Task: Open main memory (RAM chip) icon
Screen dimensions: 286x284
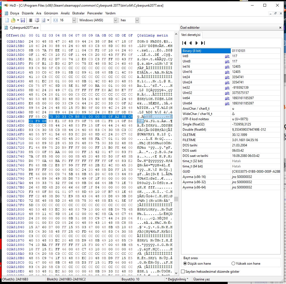Action: click(31, 20)
